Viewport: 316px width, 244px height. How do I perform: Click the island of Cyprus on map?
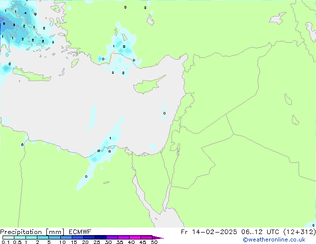point(148,85)
